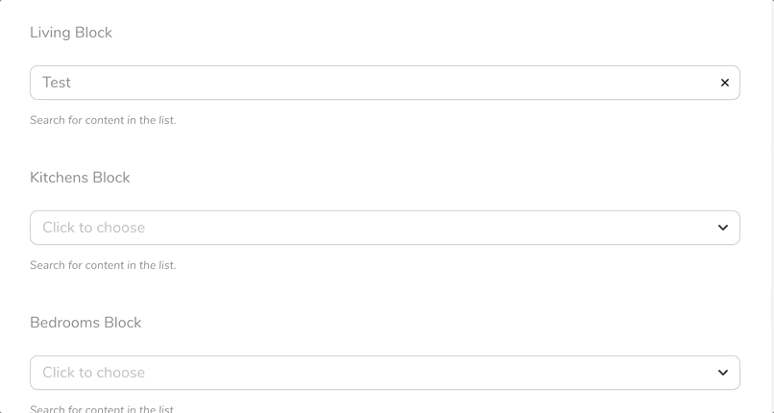774x413 pixels.
Task: Select the Kitchens Block combo box
Action: (384, 228)
